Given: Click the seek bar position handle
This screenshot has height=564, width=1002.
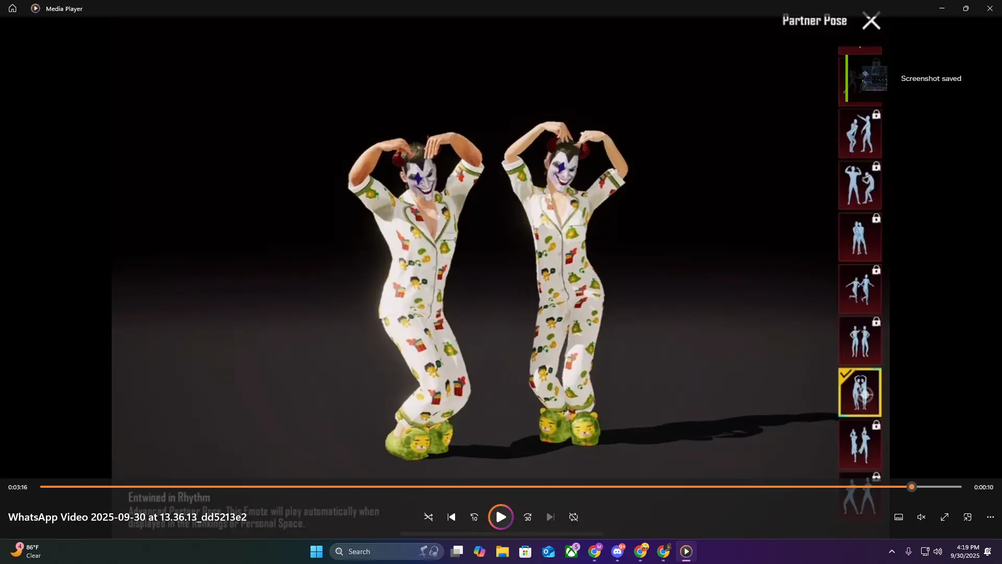Looking at the screenshot, I should coord(912,487).
